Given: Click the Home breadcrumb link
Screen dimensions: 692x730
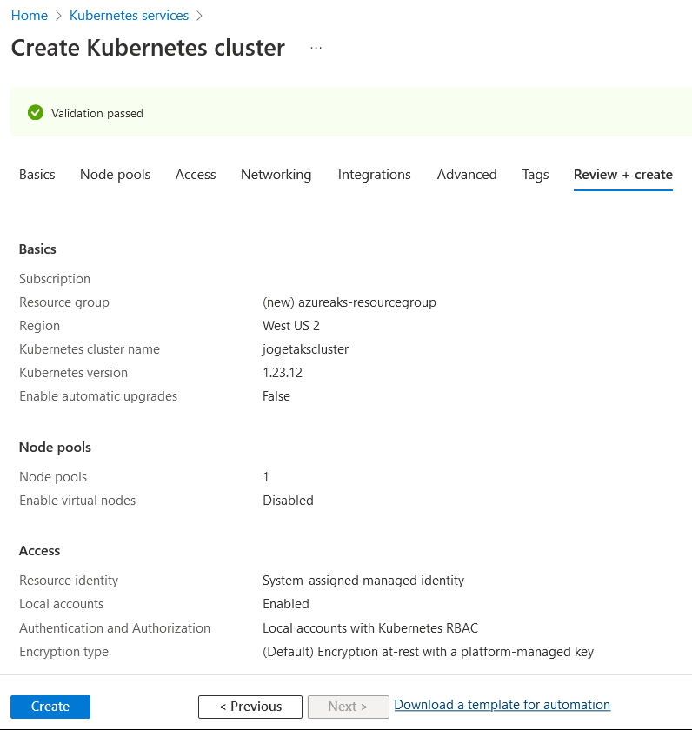Looking at the screenshot, I should [x=30, y=16].
